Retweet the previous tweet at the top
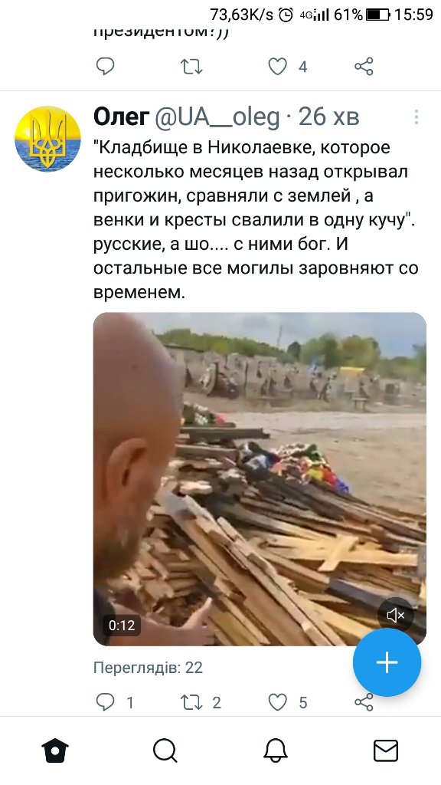 click(191, 66)
